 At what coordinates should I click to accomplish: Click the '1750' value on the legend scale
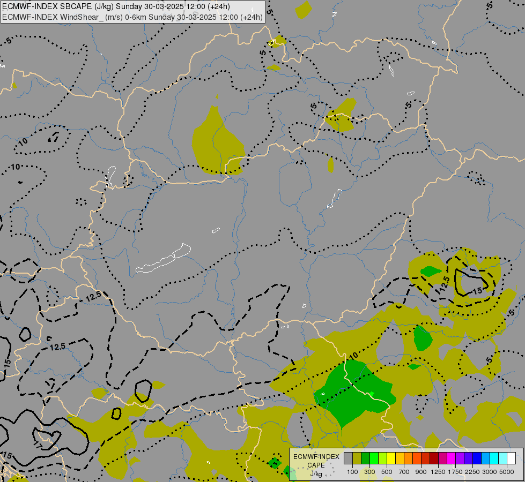(x=455, y=472)
